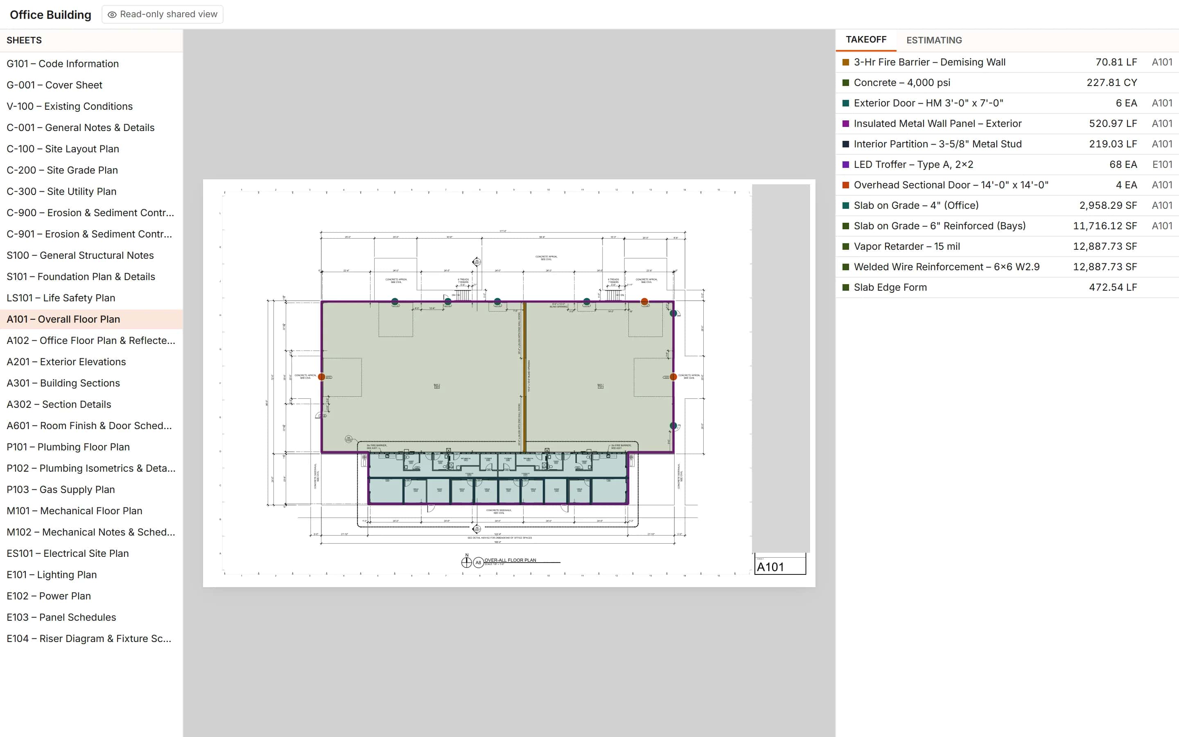Click the 227.81 CY quantity value
Viewport: 1179px width, 737px height.
click(x=1112, y=83)
